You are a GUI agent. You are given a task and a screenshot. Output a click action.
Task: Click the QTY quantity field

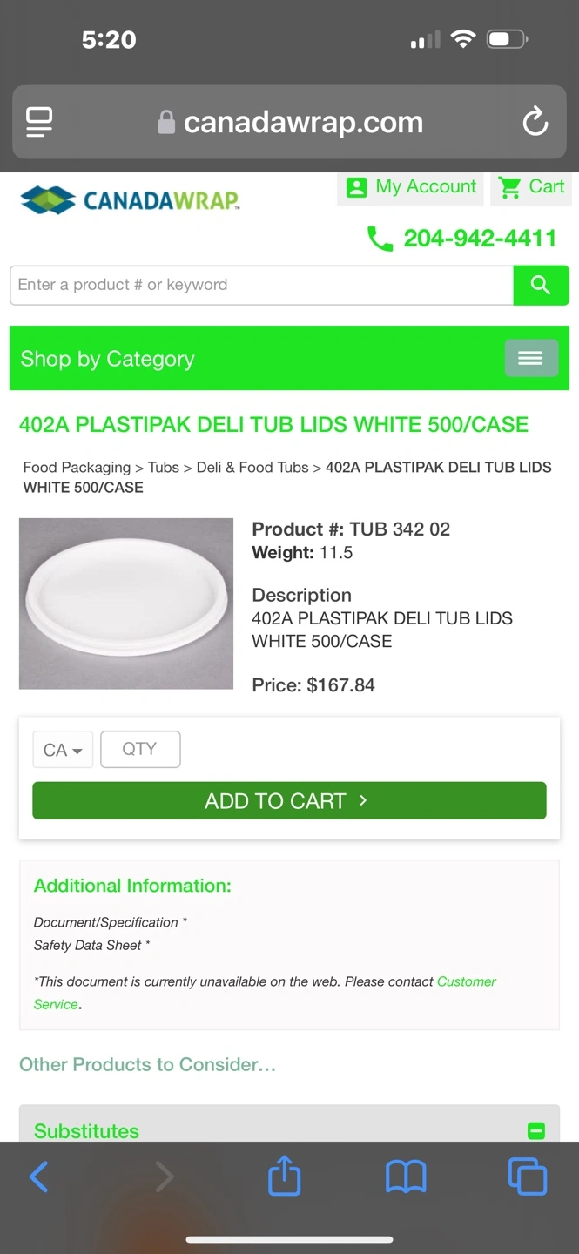click(x=140, y=750)
